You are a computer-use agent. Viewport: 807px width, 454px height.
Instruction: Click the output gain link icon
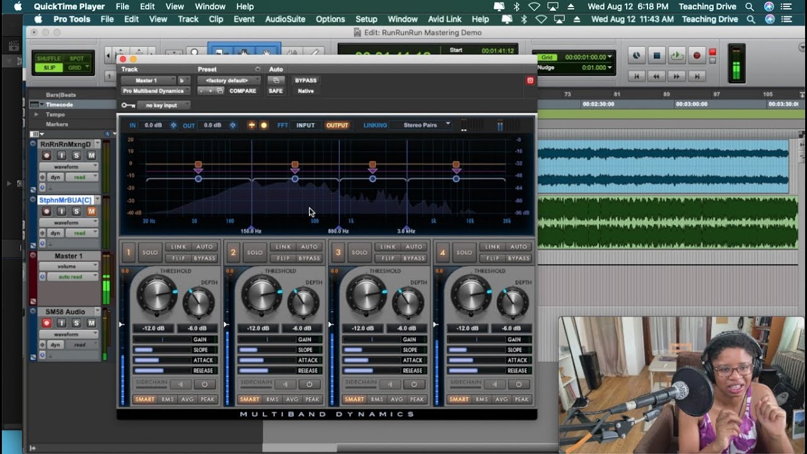(x=233, y=125)
